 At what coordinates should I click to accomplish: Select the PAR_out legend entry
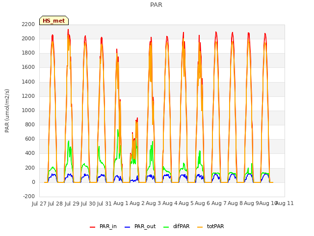[x=140, y=226]
